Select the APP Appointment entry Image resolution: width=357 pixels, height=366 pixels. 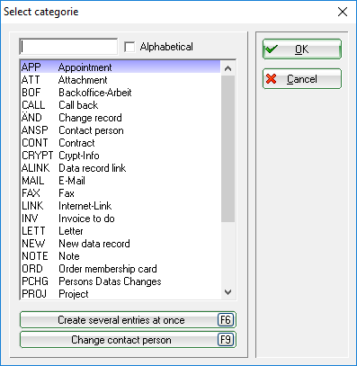coord(120,67)
